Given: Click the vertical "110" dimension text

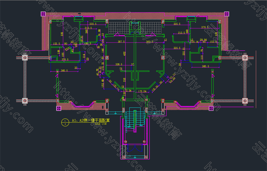Looking at the screenshot, I should tap(202, 57).
